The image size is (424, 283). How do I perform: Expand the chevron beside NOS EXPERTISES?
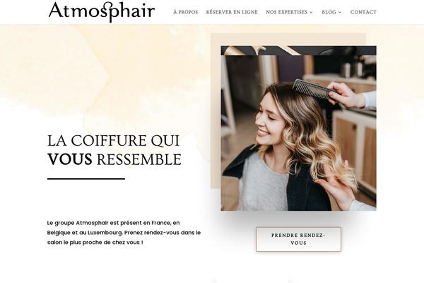click(311, 13)
